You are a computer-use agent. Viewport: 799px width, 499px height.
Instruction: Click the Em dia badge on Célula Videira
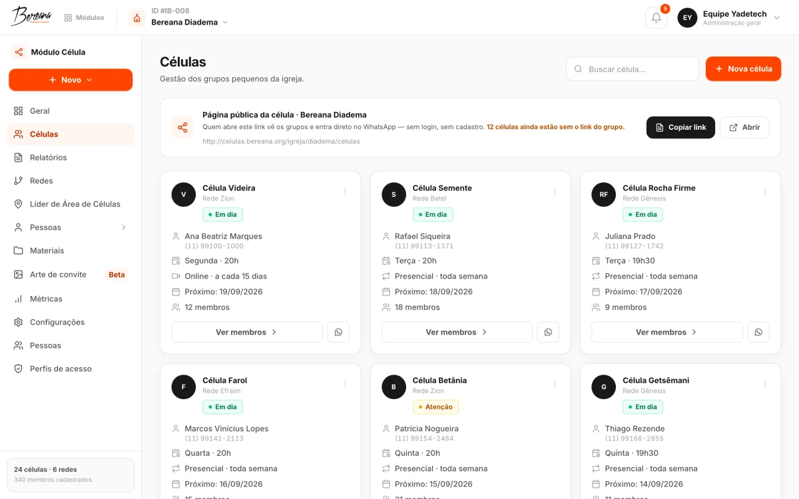coord(222,214)
